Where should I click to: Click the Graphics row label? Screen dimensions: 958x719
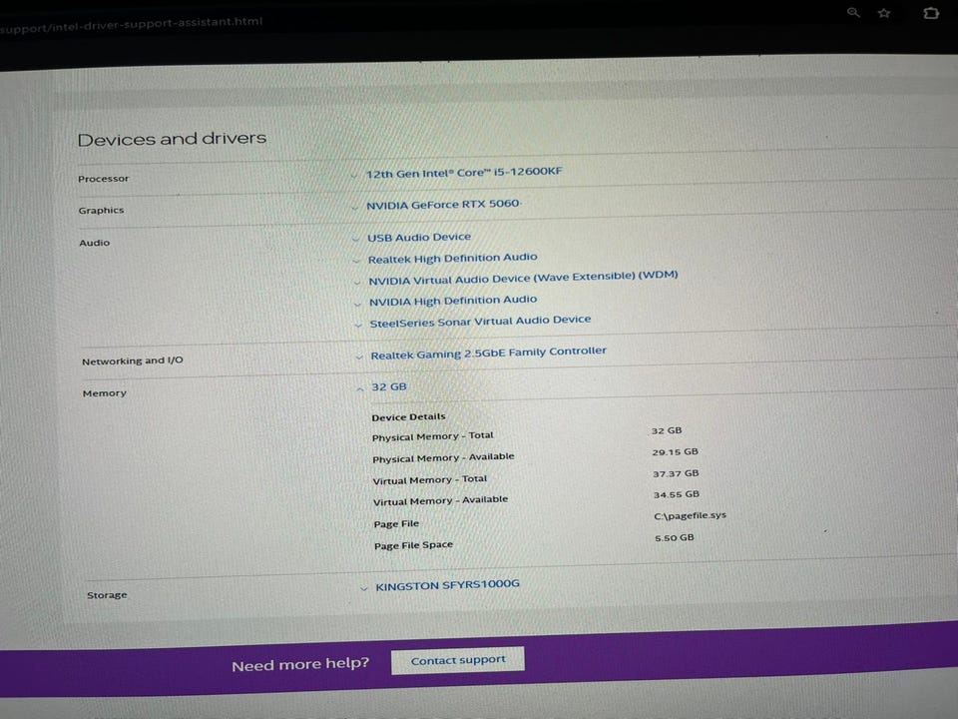[x=101, y=211]
